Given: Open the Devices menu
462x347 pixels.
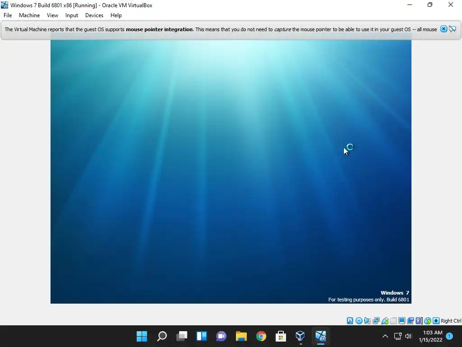Looking at the screenshot, I should click(x=94, y=15).
